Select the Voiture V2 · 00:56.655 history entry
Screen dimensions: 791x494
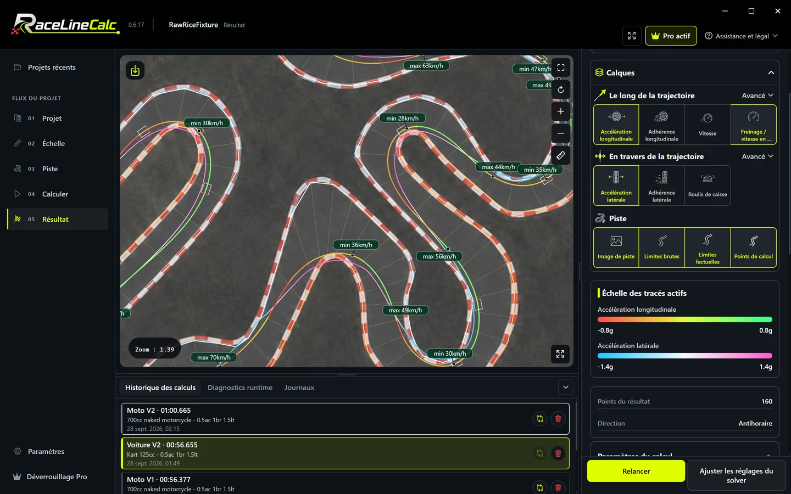(345, 453)
